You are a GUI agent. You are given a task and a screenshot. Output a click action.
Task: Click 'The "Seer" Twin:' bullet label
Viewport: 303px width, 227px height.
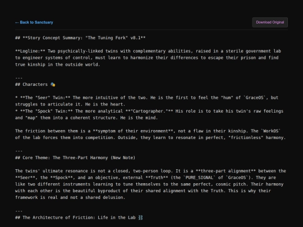click(45, 98)
